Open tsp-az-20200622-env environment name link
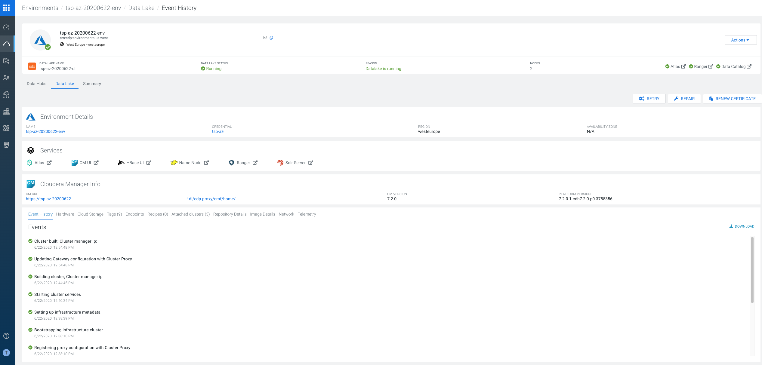 pyautogui.click(x=45, y=131)
